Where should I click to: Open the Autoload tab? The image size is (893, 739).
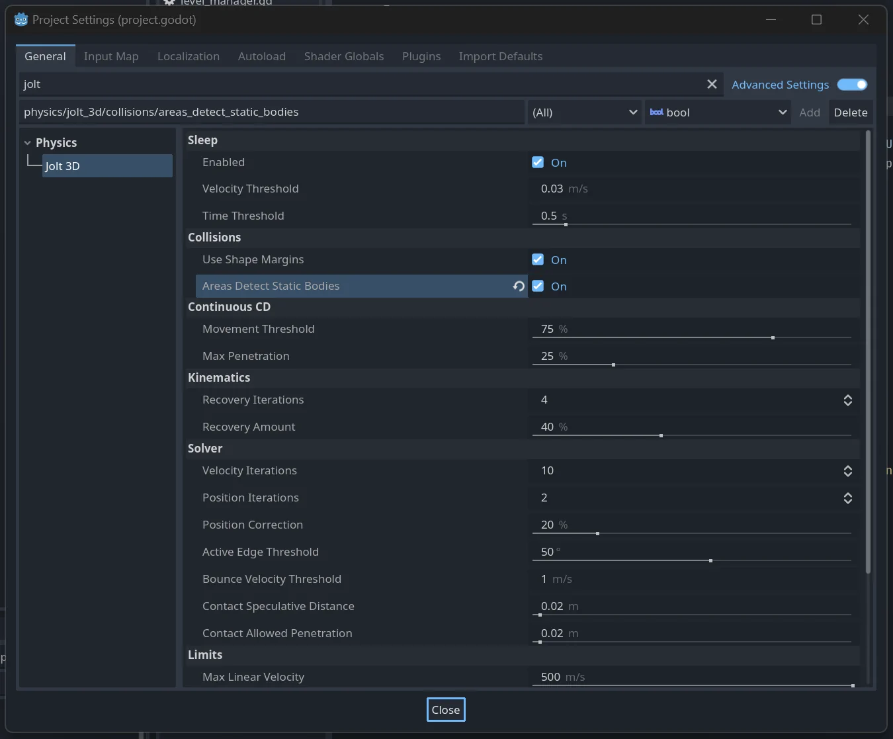261,56
